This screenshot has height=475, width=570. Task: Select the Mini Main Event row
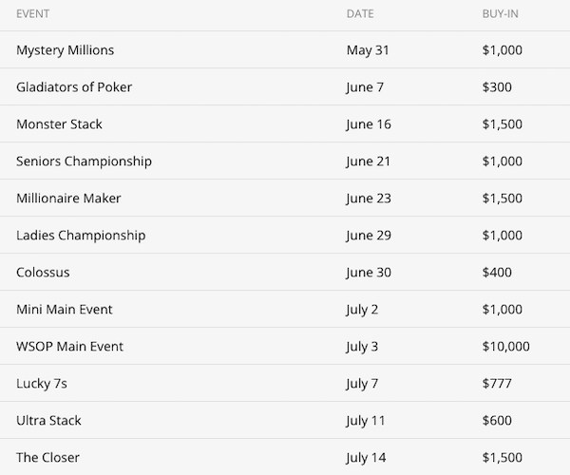[66, 310]
